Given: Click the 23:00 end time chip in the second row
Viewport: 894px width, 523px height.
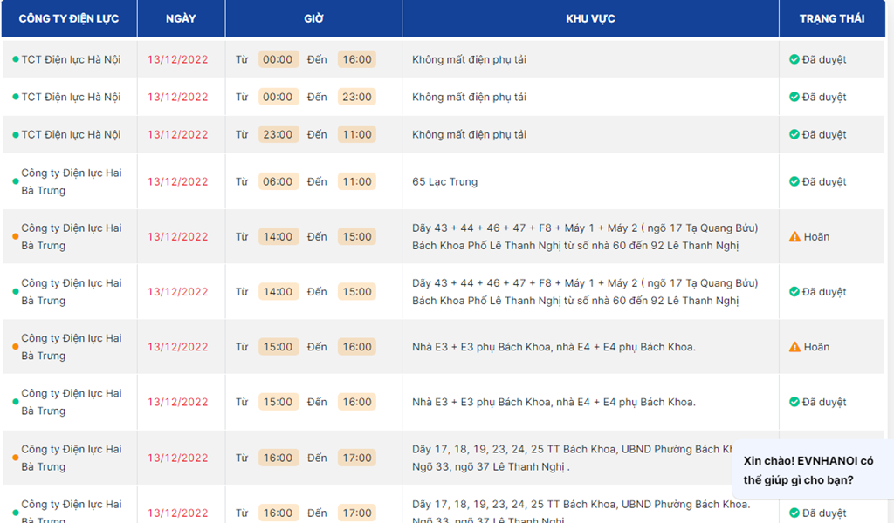Looking at the screenshot, I should click(356, 97).
